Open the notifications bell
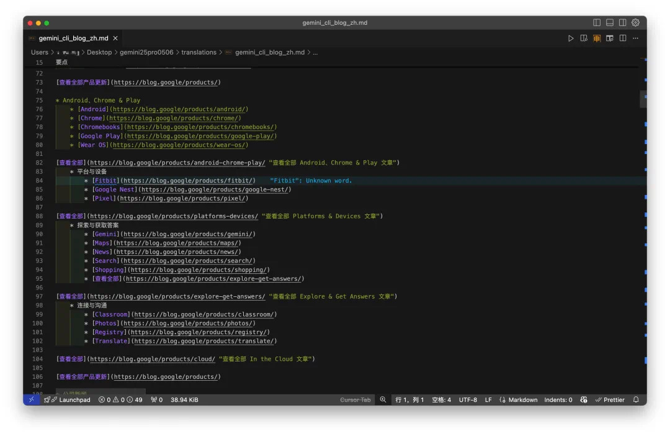This screenshot has height=436, width=670. pos(636,399)
